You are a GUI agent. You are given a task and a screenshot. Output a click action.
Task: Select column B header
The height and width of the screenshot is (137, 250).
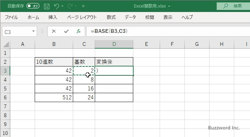pyautogui.click(x=54, y=44)
